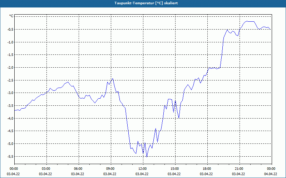
Task: Click the curve peak just after 09:00
Action: pos(113,79)
